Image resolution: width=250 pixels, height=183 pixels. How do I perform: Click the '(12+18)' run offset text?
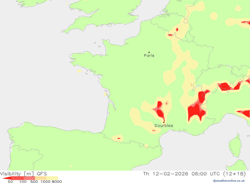(234, 174)
